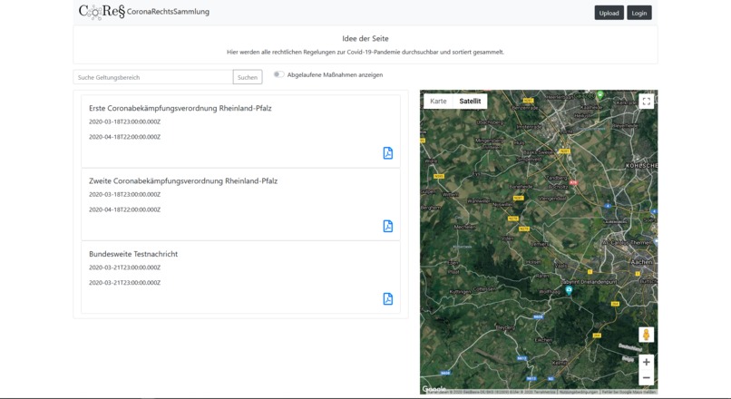731x399 pixels.
Task: Select Bundesweite Testnachricht title
Action: pos(133,254)
